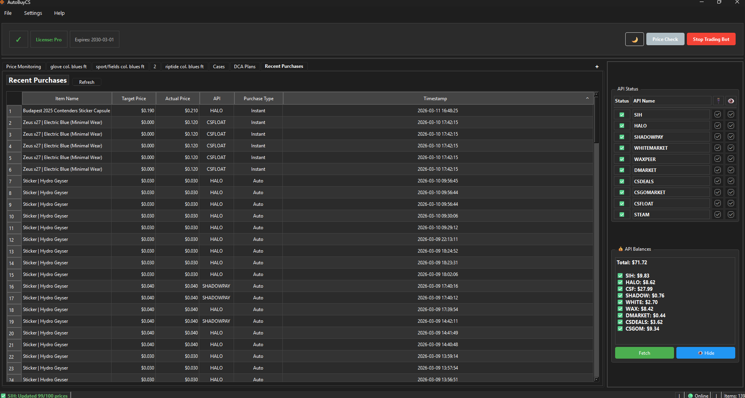Toggle the plug checkbox on the WAXPEER row
This screenshot has height=398, width=745.
(717, 159)
